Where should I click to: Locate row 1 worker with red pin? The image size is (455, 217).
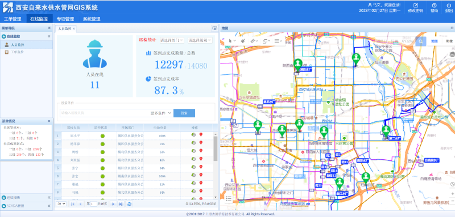(x=201, y=135)
